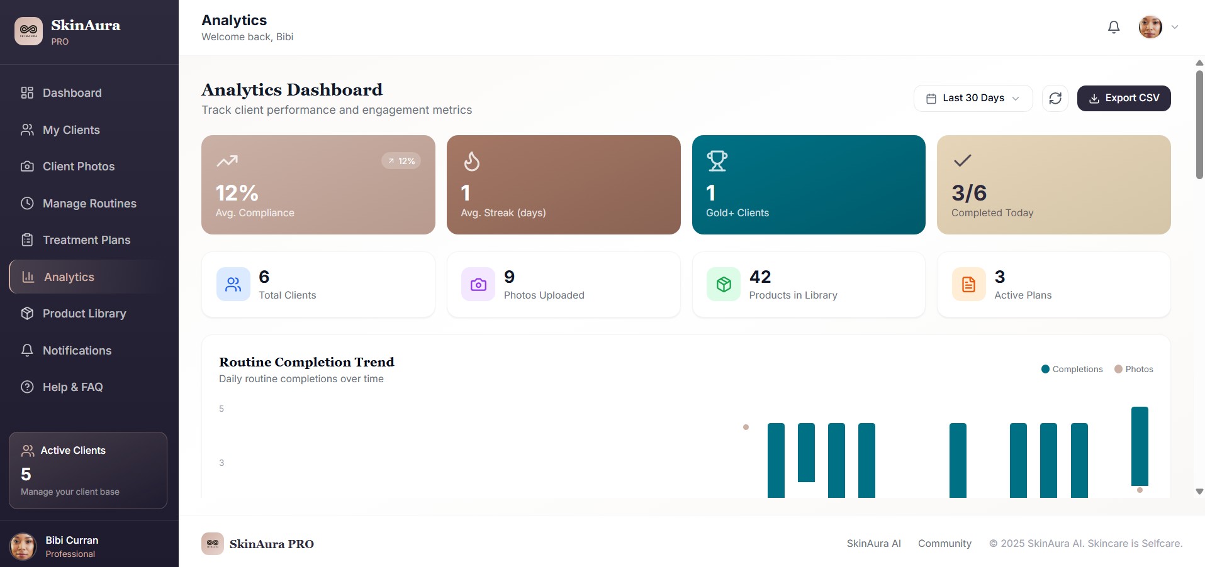Expand the profile avatar chevron menu
Screen dimensions: 1205x567
click(x=1174, y=27)
